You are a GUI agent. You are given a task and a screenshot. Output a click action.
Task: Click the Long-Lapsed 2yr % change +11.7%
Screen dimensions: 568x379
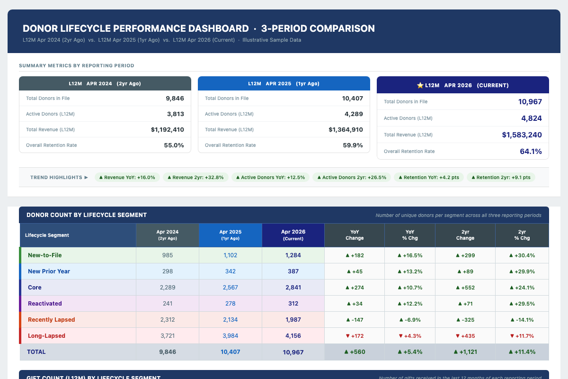[522, 336]
